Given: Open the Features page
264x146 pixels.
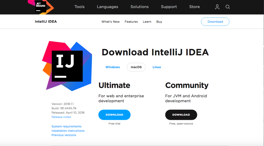Looking at the screenshot, I should coord(131,22).
